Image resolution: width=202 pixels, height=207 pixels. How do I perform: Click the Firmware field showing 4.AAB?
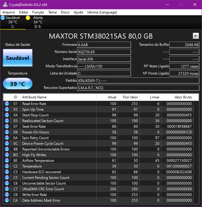[x=104, y=45]
